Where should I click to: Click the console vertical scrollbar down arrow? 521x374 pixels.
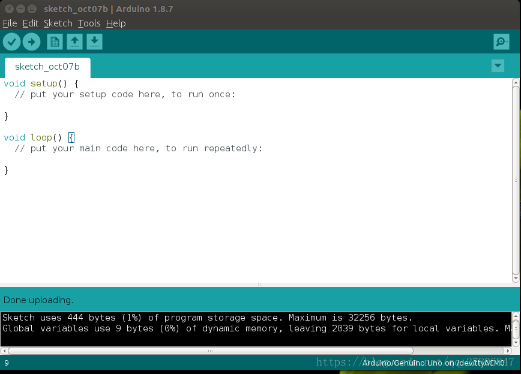(516, 342)
